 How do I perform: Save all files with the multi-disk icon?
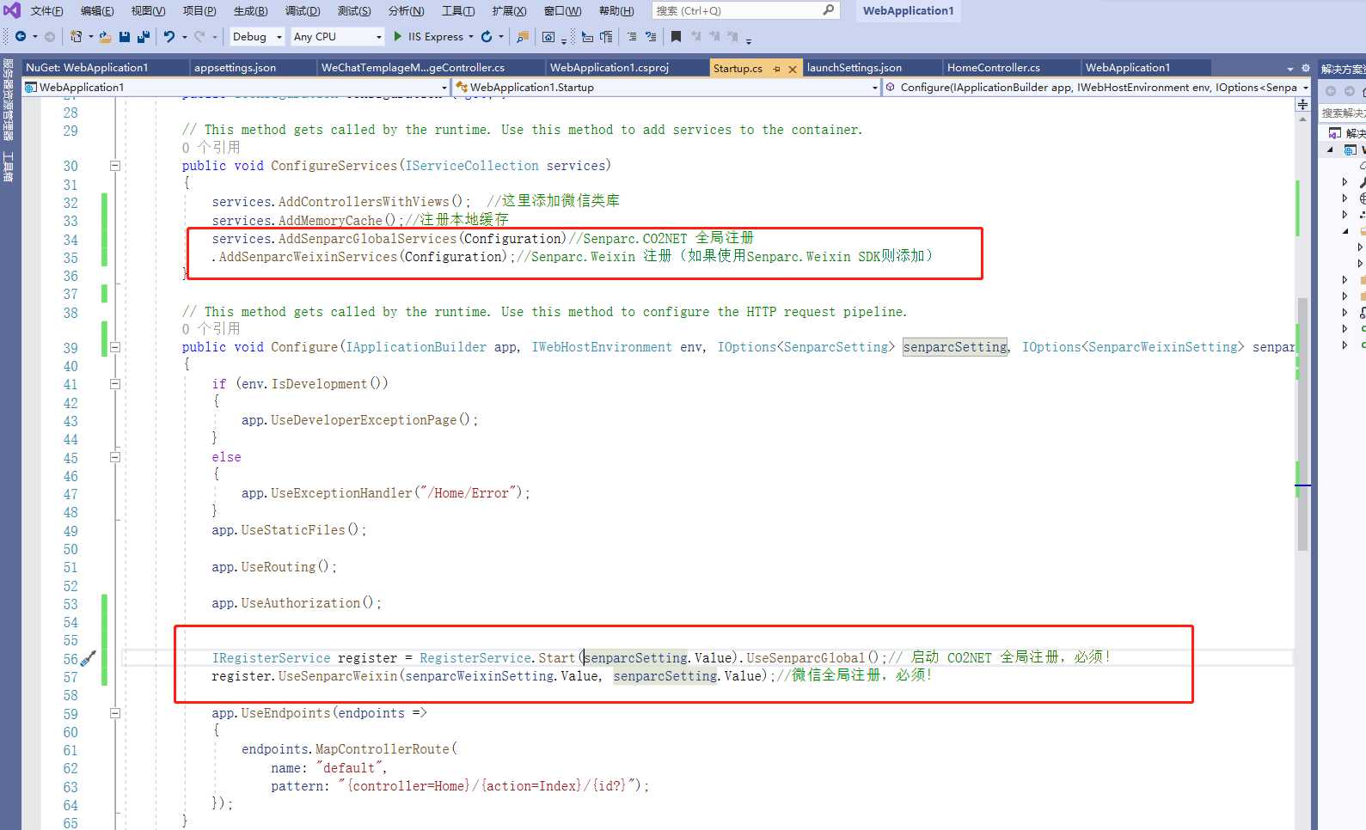[144, 37]
